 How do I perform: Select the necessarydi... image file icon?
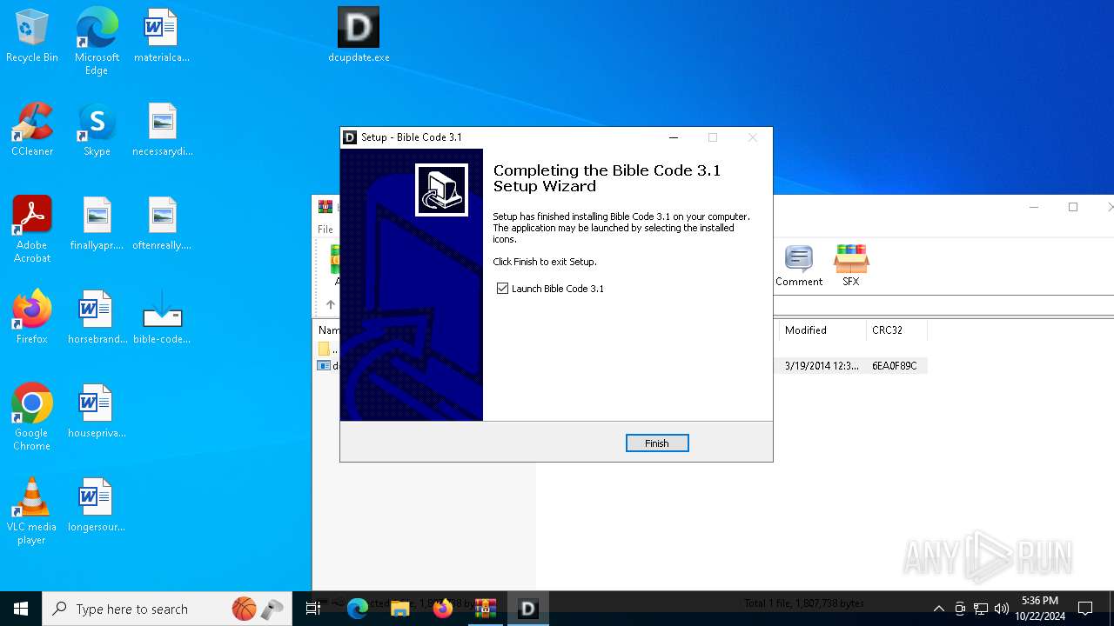click(x=162, y=130)
